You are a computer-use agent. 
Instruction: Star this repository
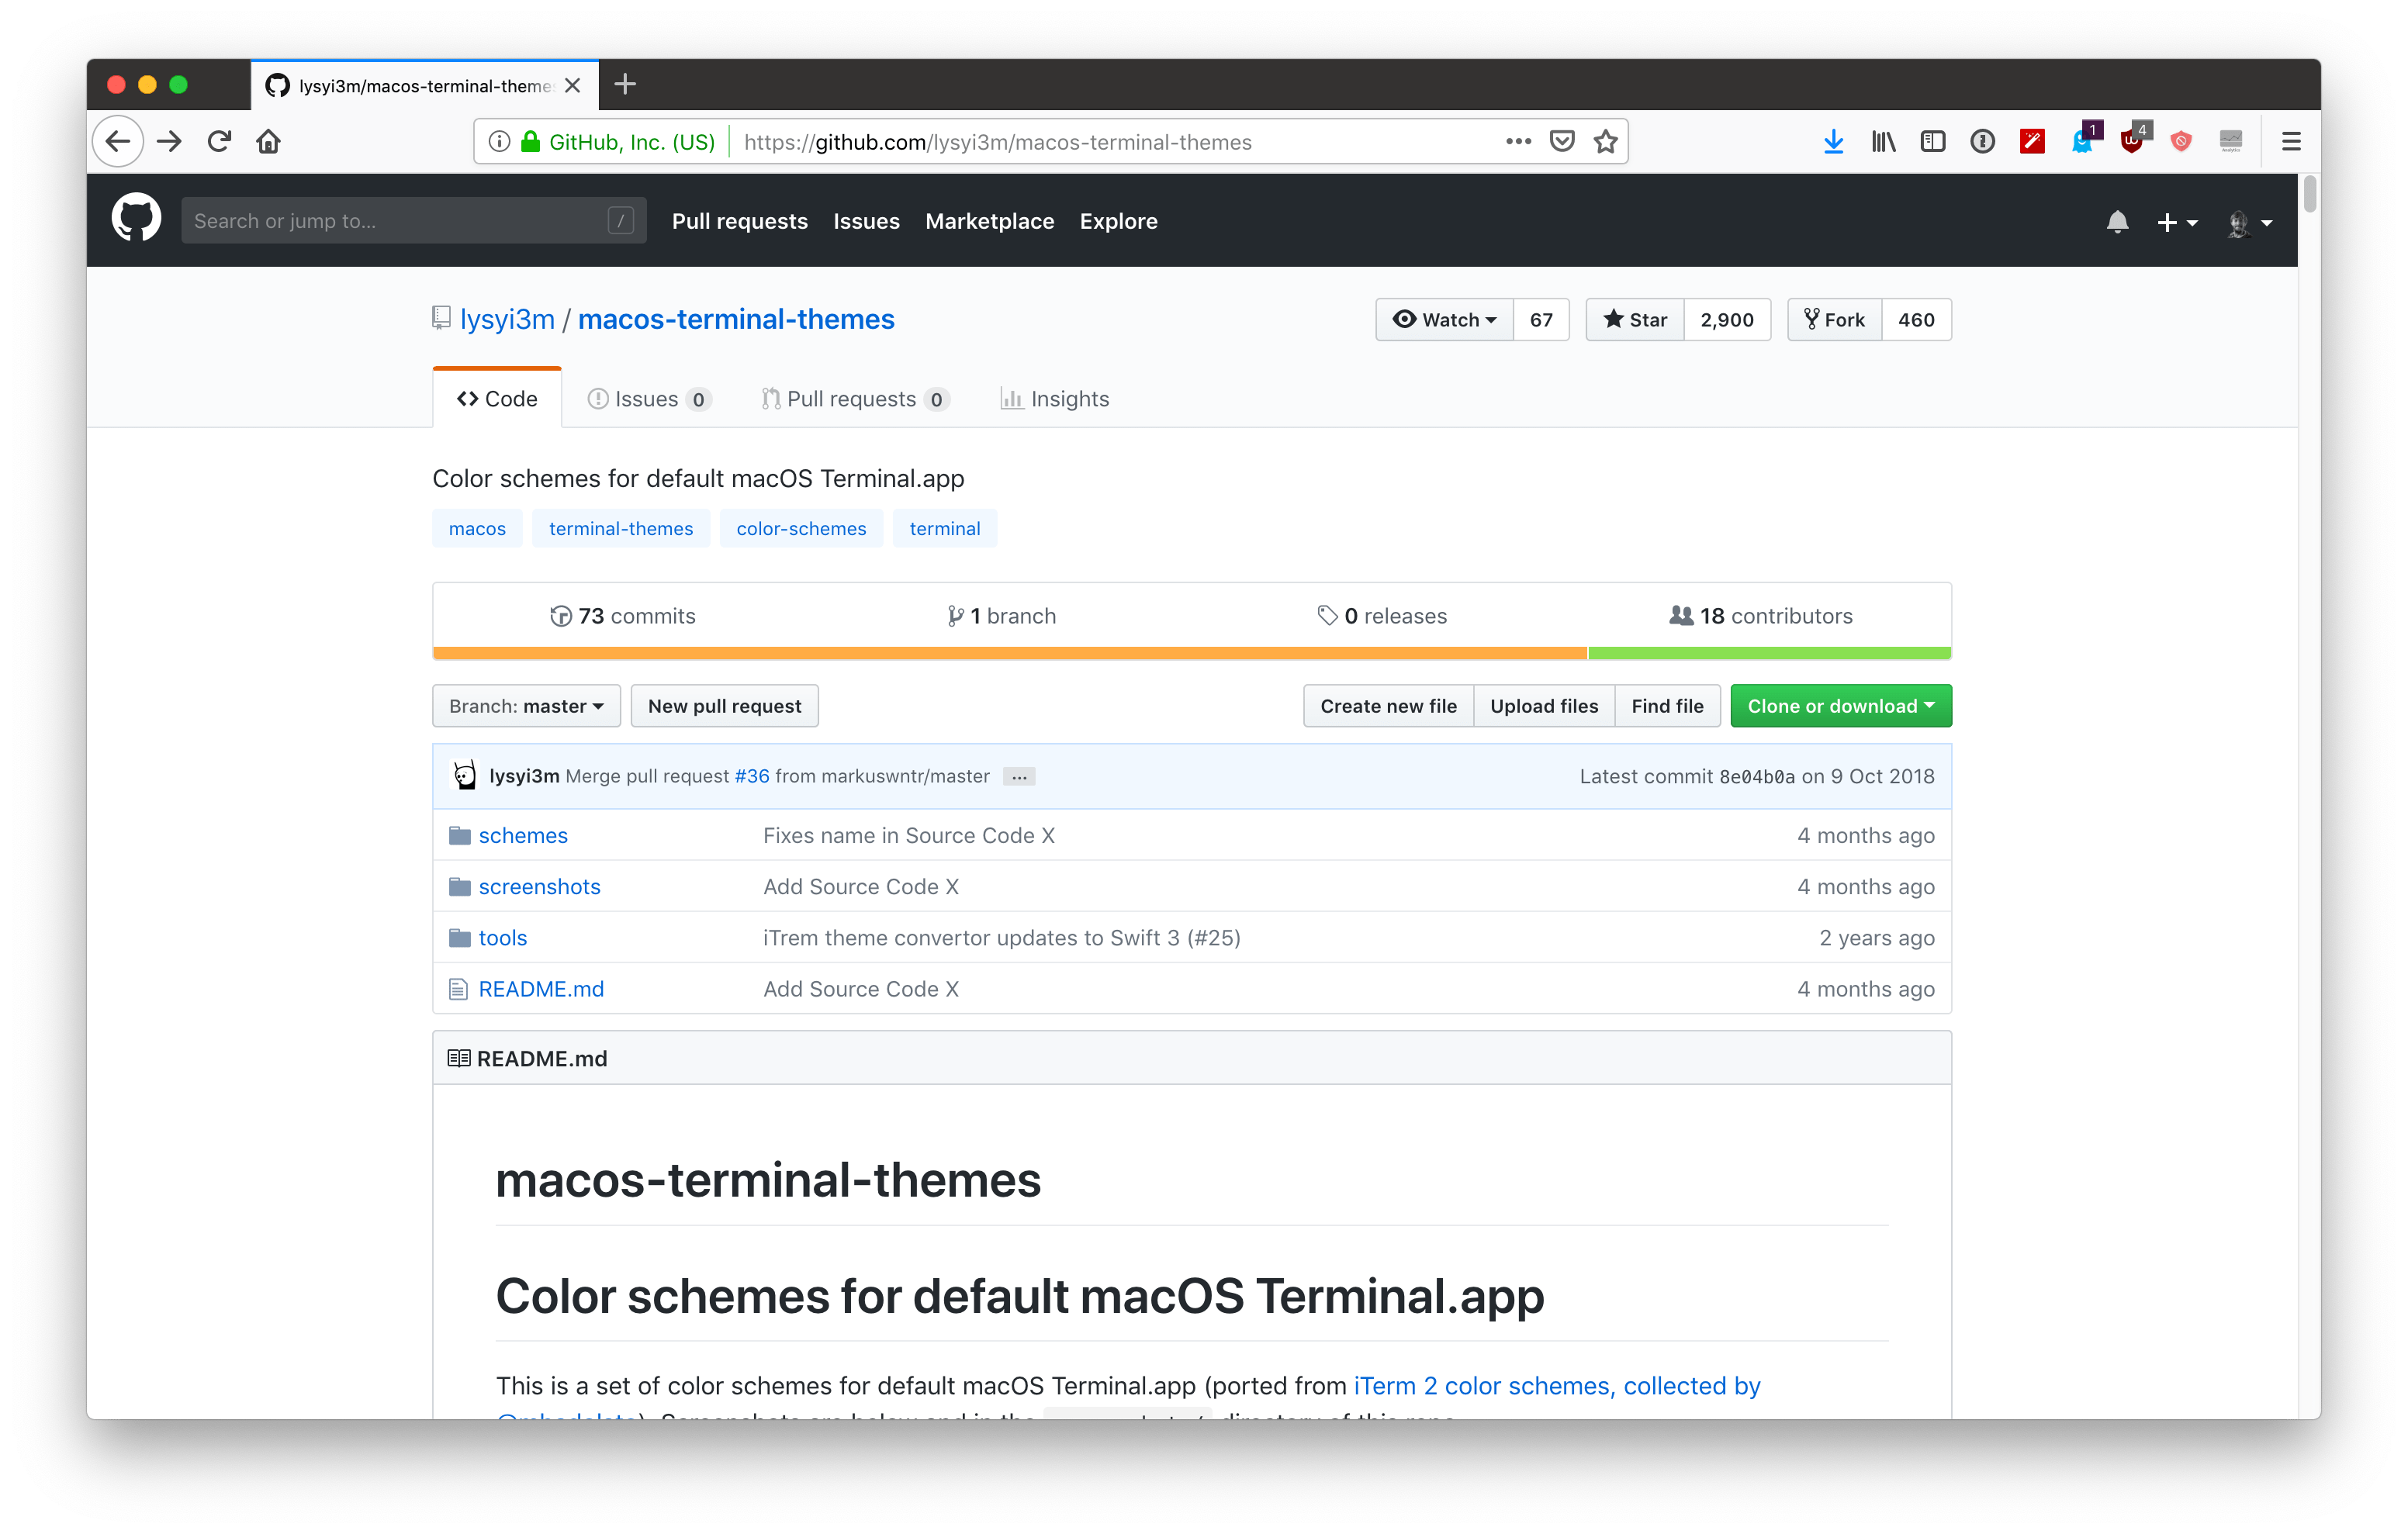1635,320
